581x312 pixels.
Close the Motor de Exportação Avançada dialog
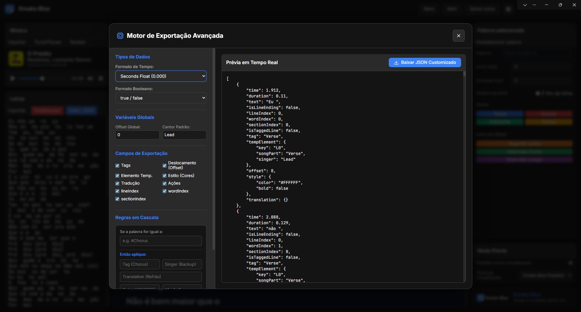(458, 36)
